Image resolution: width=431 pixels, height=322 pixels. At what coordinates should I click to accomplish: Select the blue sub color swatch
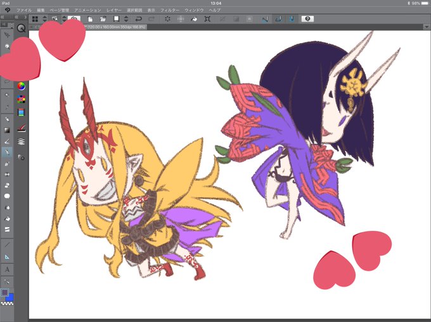[x=10, y=298]
